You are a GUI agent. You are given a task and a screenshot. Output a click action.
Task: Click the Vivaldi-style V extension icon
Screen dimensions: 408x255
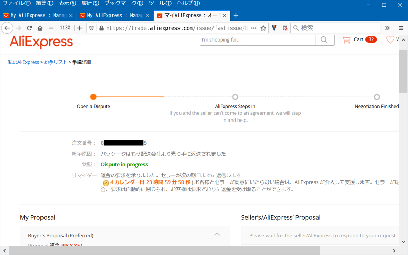(274, 28)
